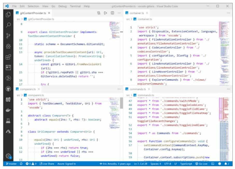
Task: Open the Go menu
Action: pos(53,6)
